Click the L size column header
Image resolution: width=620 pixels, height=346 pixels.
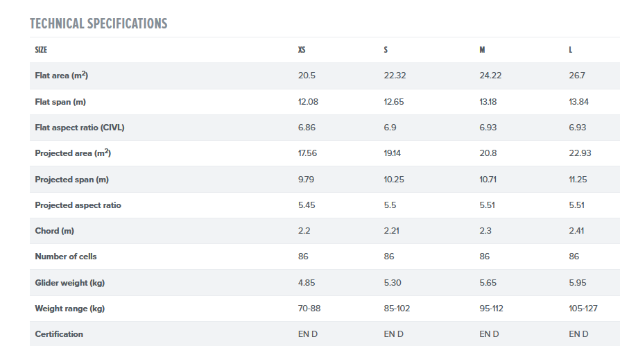[570, 50]
